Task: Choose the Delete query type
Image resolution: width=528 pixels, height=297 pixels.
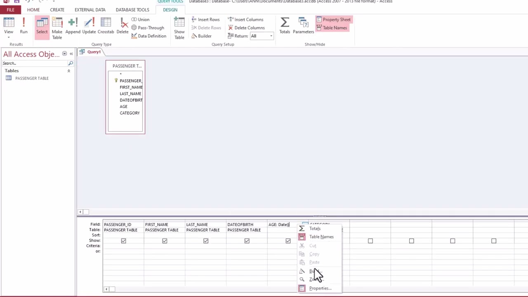Action: pyautogui.click(x=123, y=26)
